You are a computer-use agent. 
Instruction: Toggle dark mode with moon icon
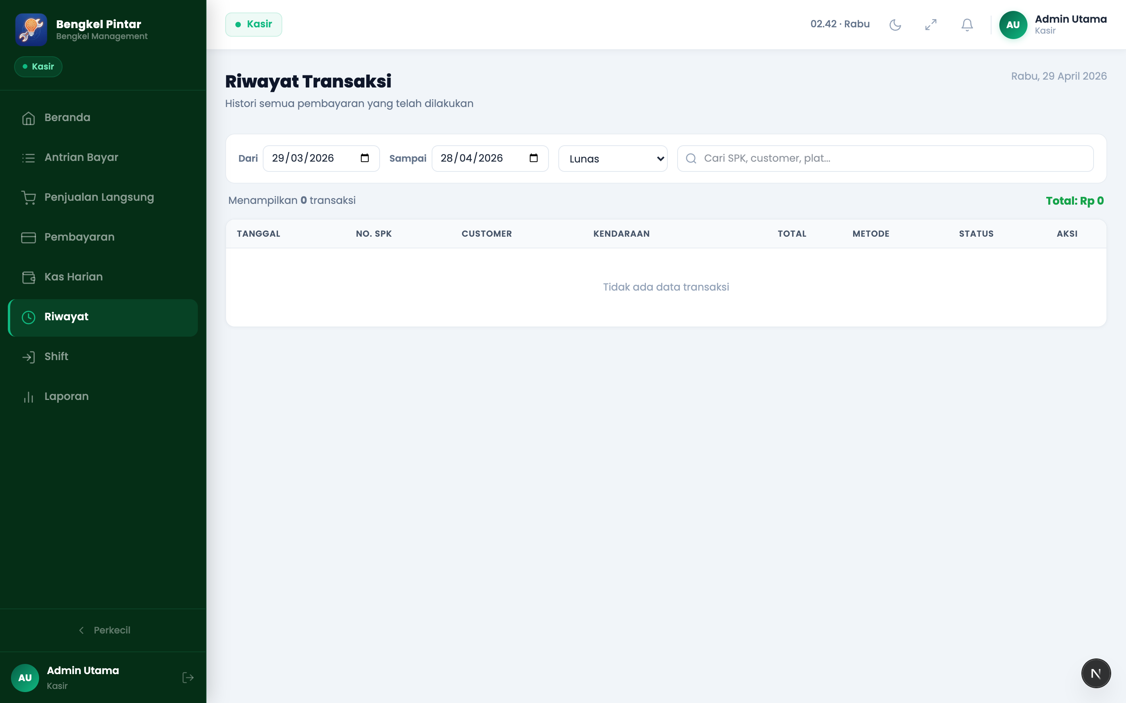[895, 25]
